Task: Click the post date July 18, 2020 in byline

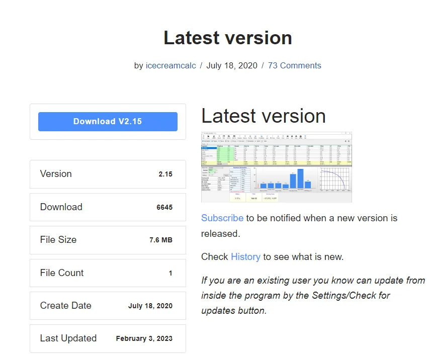Action: click(232, 65)
